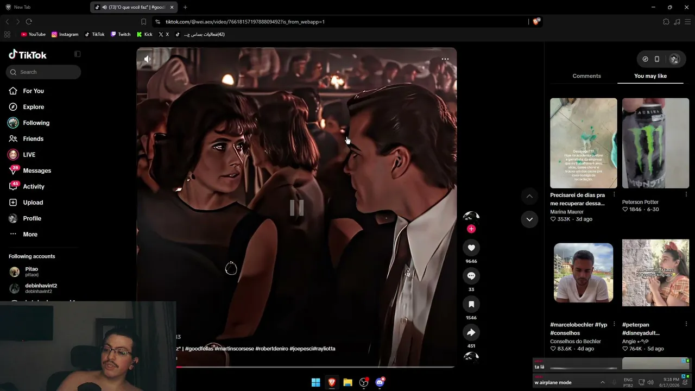Viewport: 695px width, 391px height.
Task: Open the Brave Shields icon
Action: tap(536, 22)
